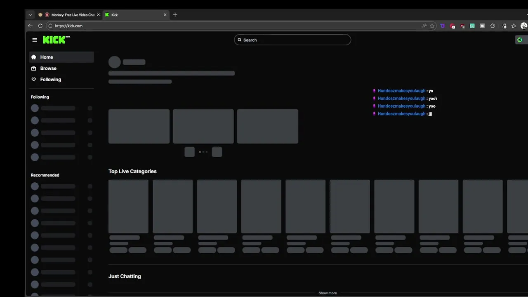Click the Search input field
Viewport: 528px width, 297px height.
click(x=292, y=40)
